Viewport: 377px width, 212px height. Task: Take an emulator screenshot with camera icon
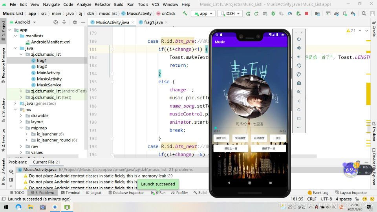299,83
